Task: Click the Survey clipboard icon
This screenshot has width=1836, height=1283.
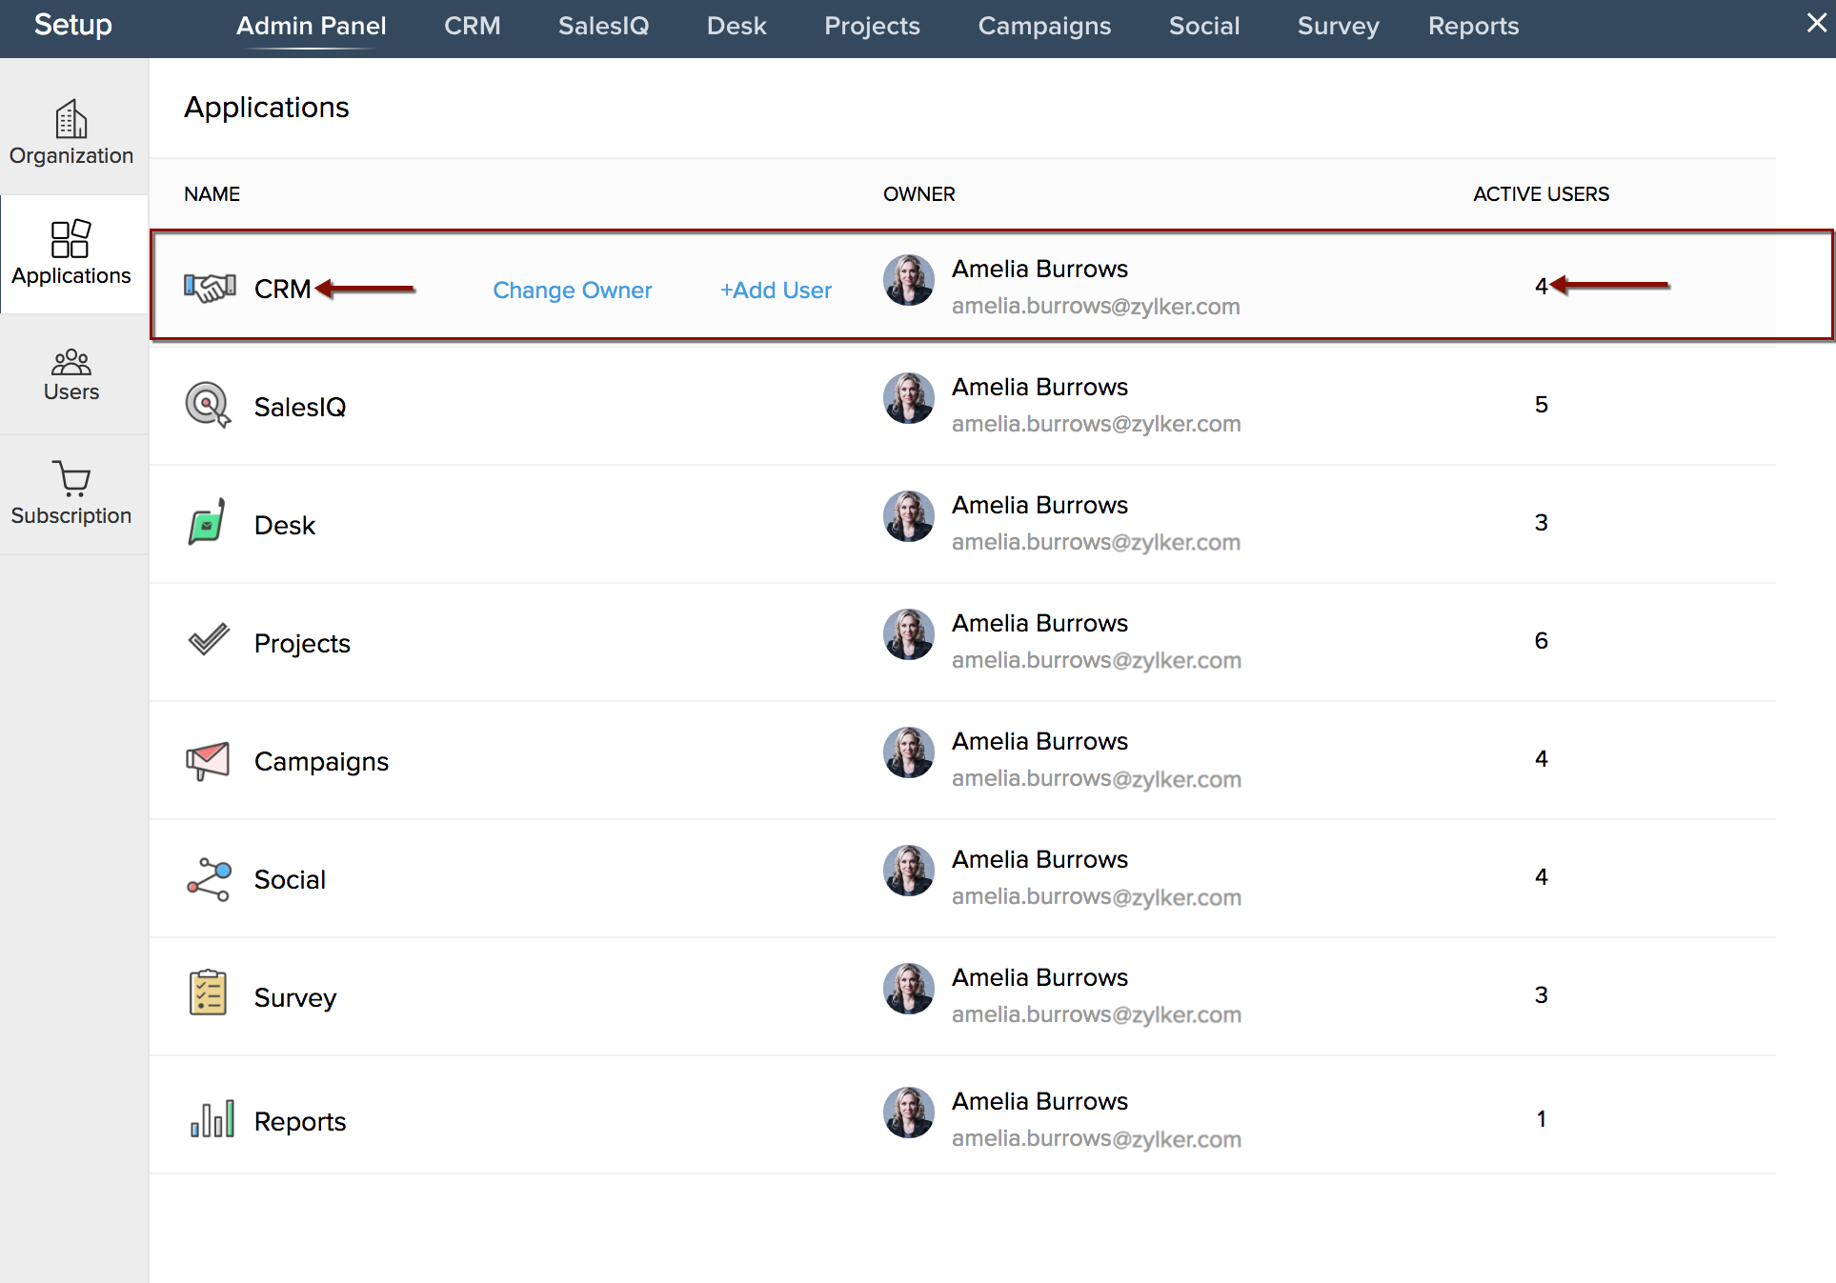Action: pyautogui.click(x=207, y=994)
